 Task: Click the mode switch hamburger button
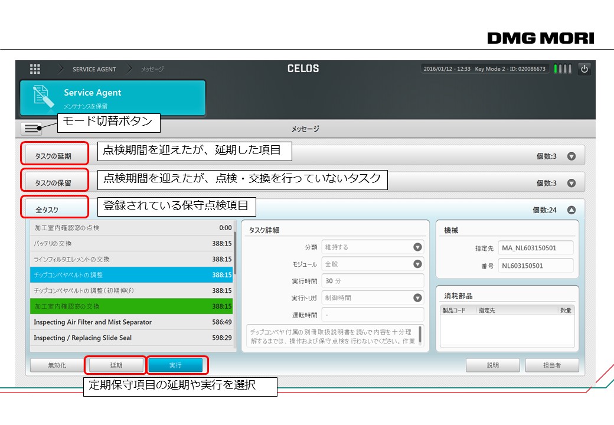coord(31,128)
